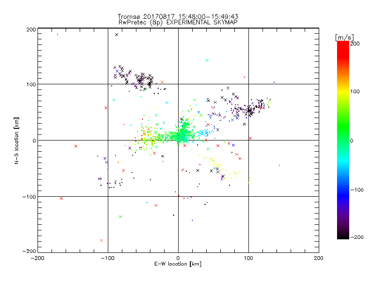The width and height of the screenshot is (375, 281).
Task: Click the x-axis tick label '200'
Action: [x=319, y=258]
